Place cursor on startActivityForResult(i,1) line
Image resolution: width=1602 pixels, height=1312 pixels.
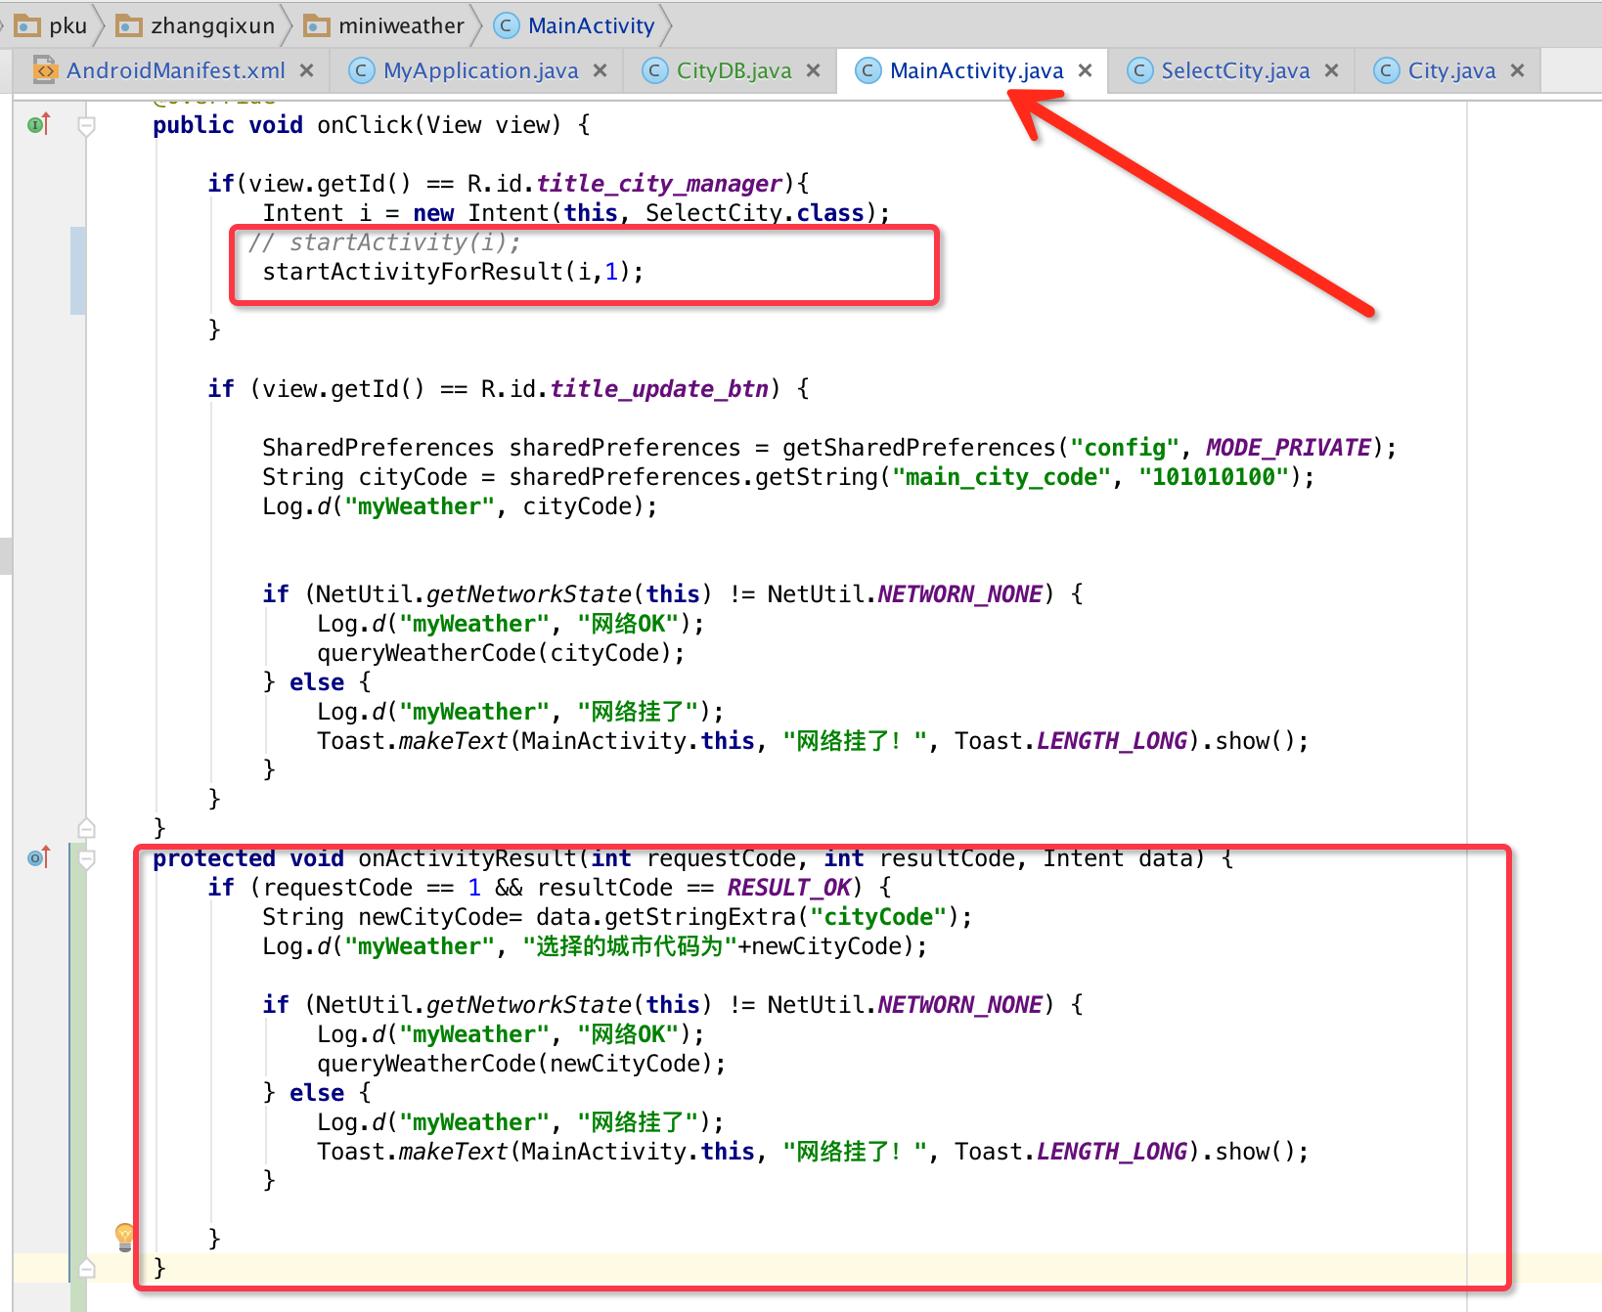tap(452, 272)
